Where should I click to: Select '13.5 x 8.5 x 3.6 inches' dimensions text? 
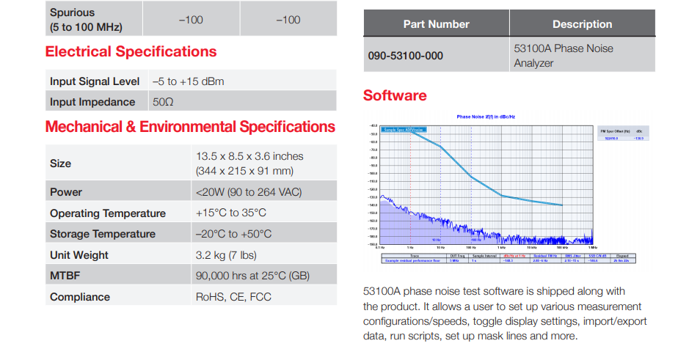click(249, 156)
